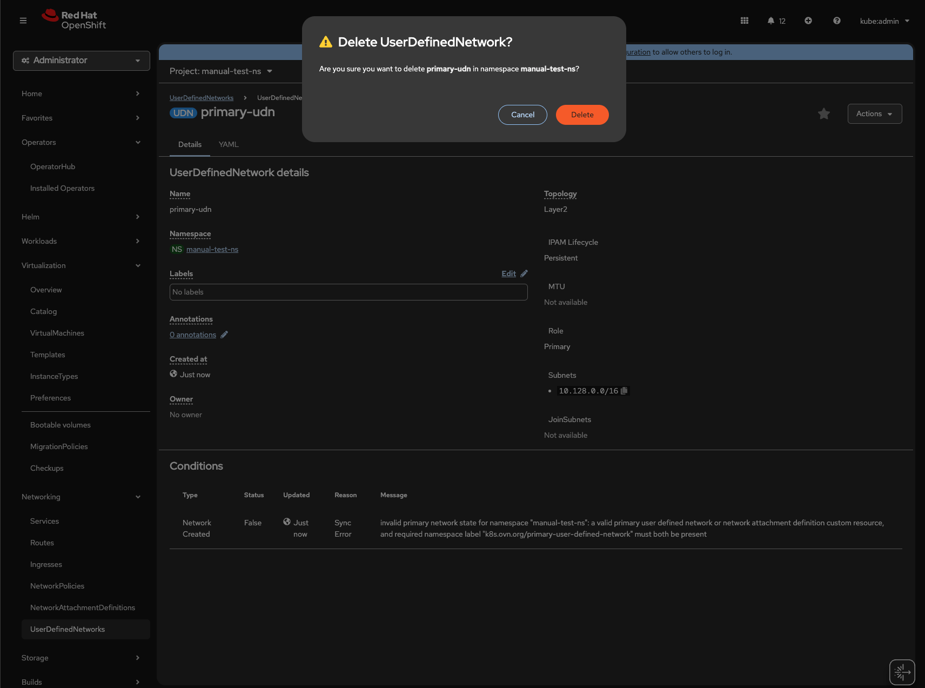This screenshot has width=925, height=688.
Task: Click the pencil icon beside 0 annotations
Action: 224,335
